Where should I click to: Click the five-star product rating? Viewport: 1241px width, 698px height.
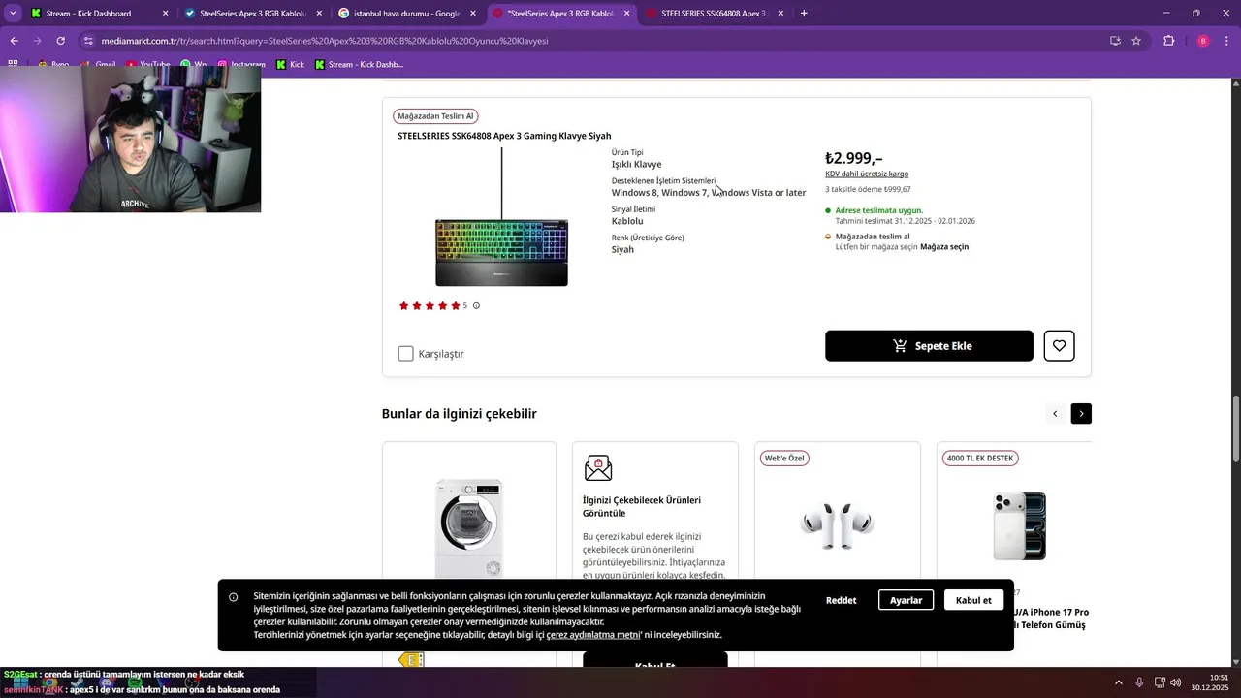430,305
